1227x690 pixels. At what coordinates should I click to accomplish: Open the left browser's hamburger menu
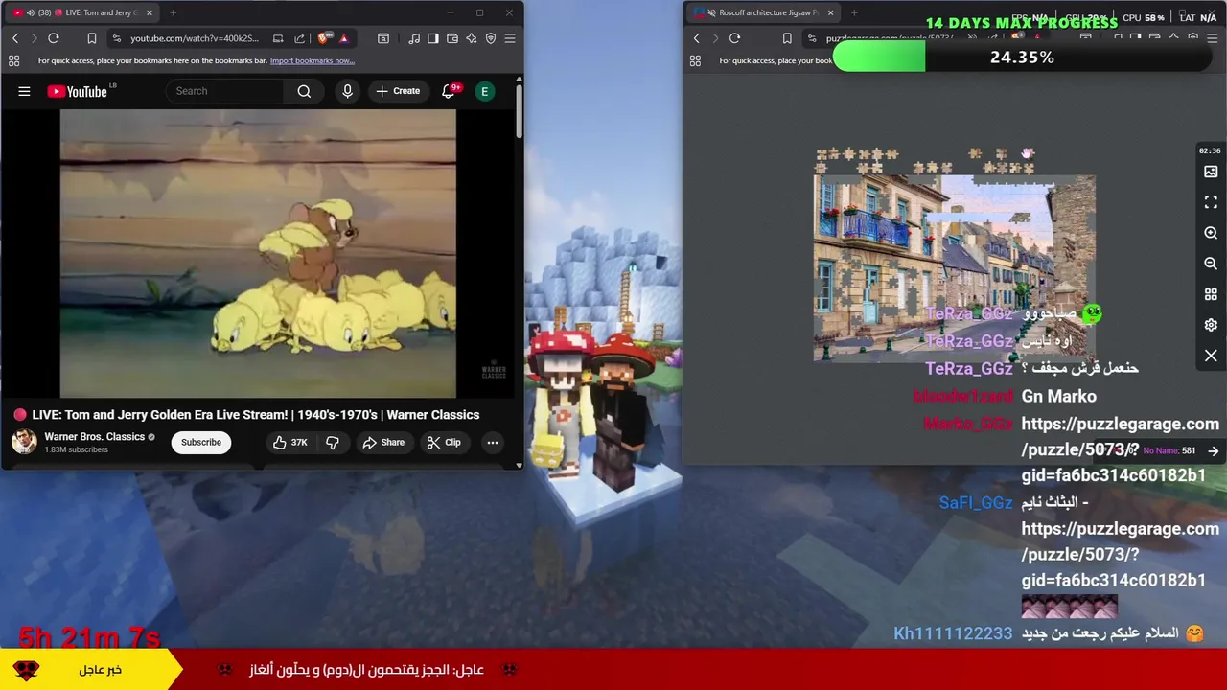[510, 38]
